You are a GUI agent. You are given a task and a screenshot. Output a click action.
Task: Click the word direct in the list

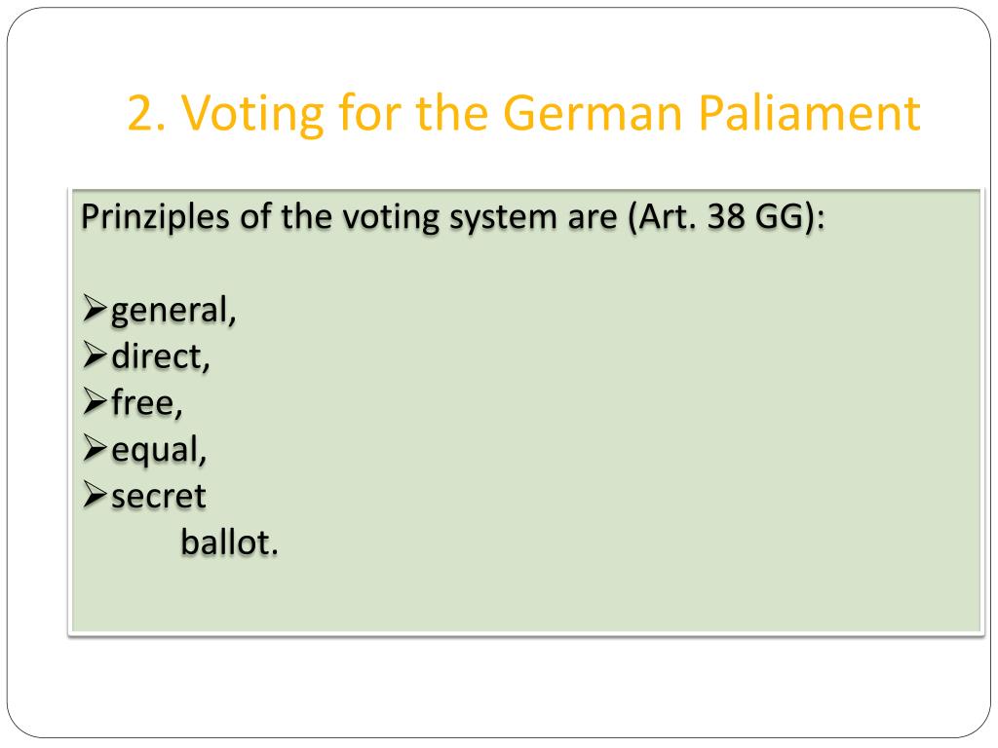click(x=161, y=356)
